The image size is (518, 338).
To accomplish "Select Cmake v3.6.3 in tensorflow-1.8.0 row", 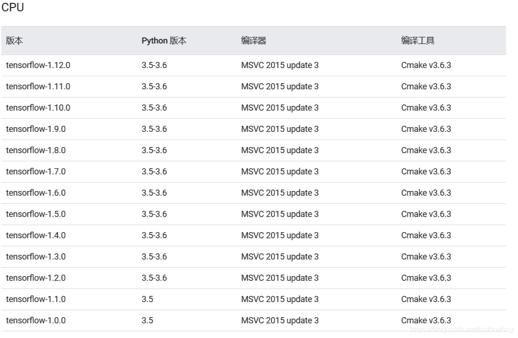I will (x=426, y=150).
